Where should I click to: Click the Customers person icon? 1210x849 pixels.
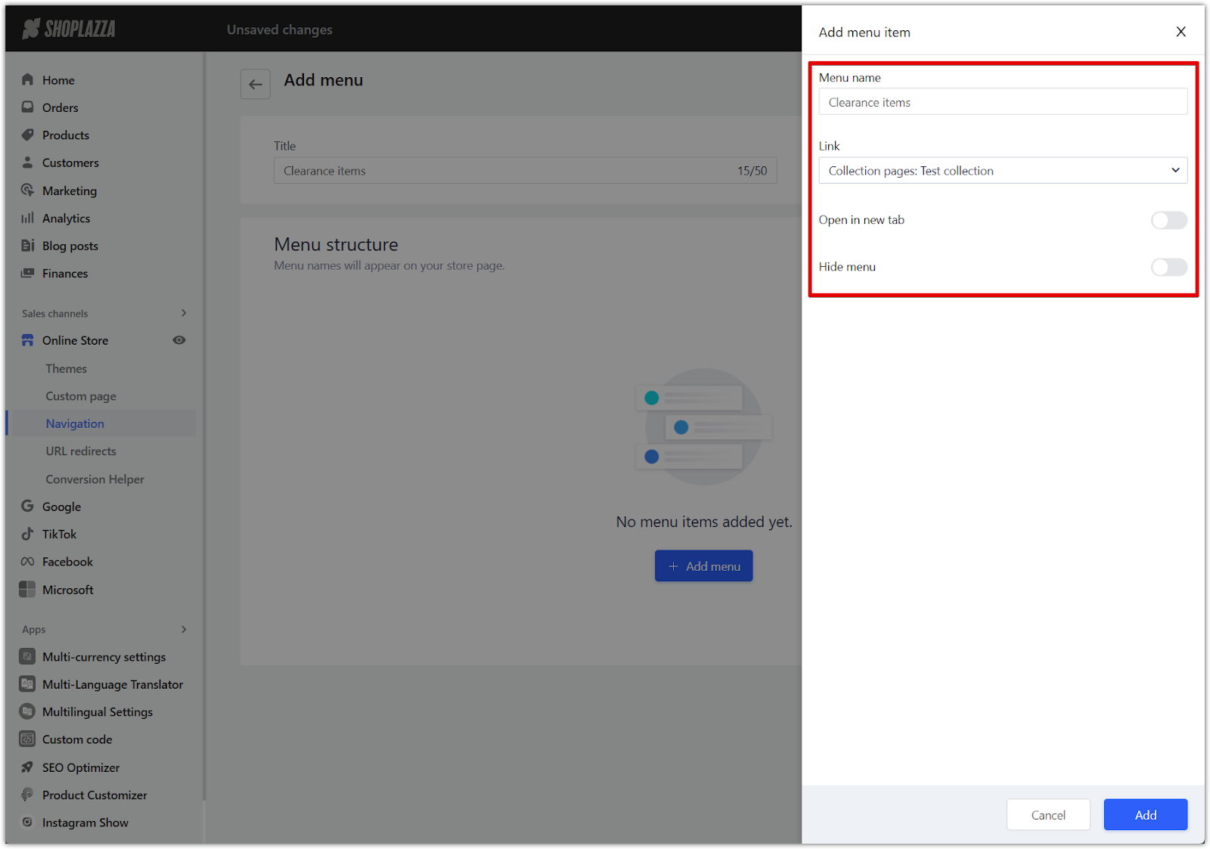(x=28, y=163)
